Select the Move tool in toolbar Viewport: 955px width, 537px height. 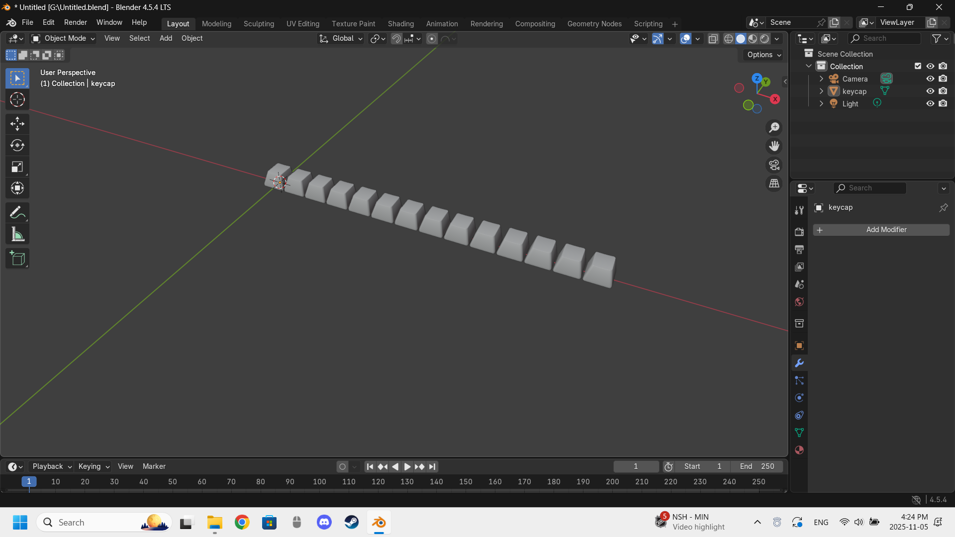[x=17, y=124]
